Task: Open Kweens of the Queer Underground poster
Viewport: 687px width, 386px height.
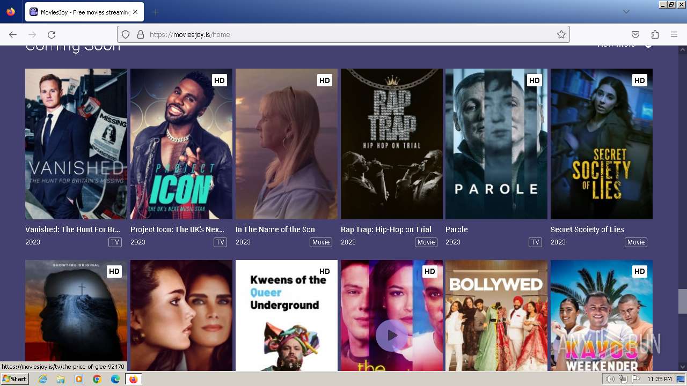Action: click(x=287, y=316)
